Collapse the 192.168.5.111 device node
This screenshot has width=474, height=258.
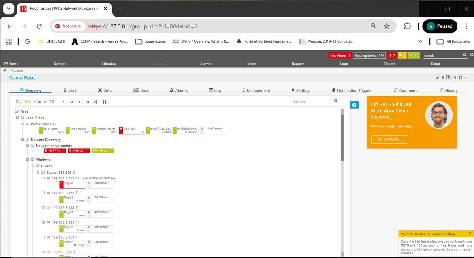point(43,178)
